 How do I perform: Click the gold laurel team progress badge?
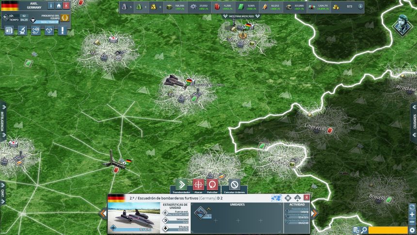click(x=64, y=17)
